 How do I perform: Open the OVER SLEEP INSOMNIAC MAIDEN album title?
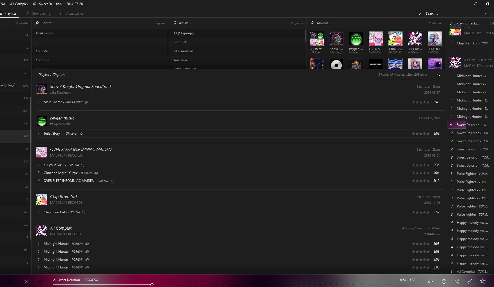(81, 150)
